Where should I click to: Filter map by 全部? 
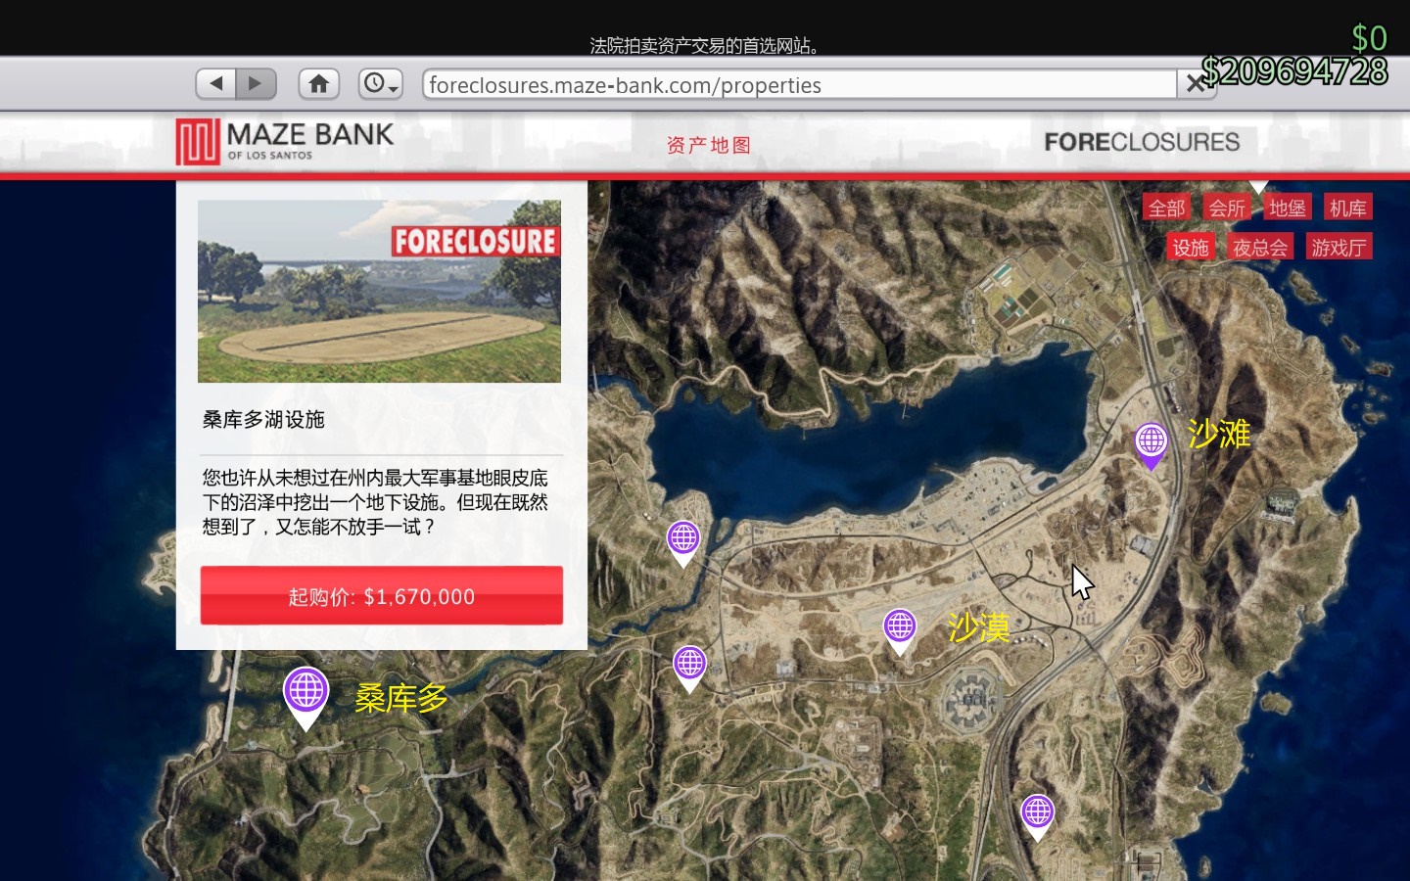tap(1166, 208)
